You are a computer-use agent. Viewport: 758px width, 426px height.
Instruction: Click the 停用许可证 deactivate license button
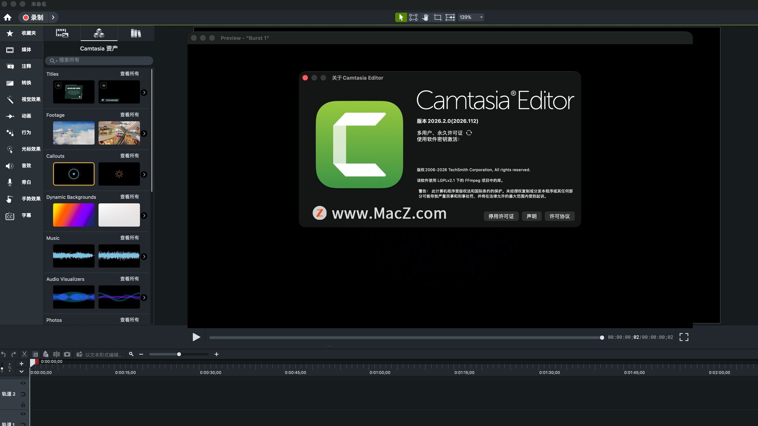coord(501,216)
